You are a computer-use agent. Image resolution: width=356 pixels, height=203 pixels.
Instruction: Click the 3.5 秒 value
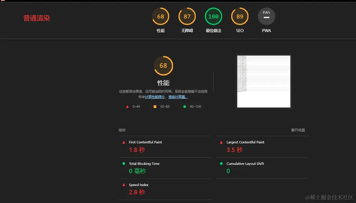coord(235,150)
